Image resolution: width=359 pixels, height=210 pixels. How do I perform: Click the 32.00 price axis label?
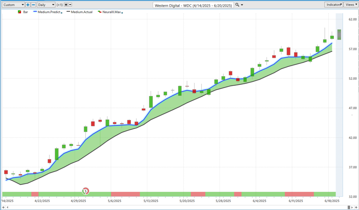click(353, 197)
